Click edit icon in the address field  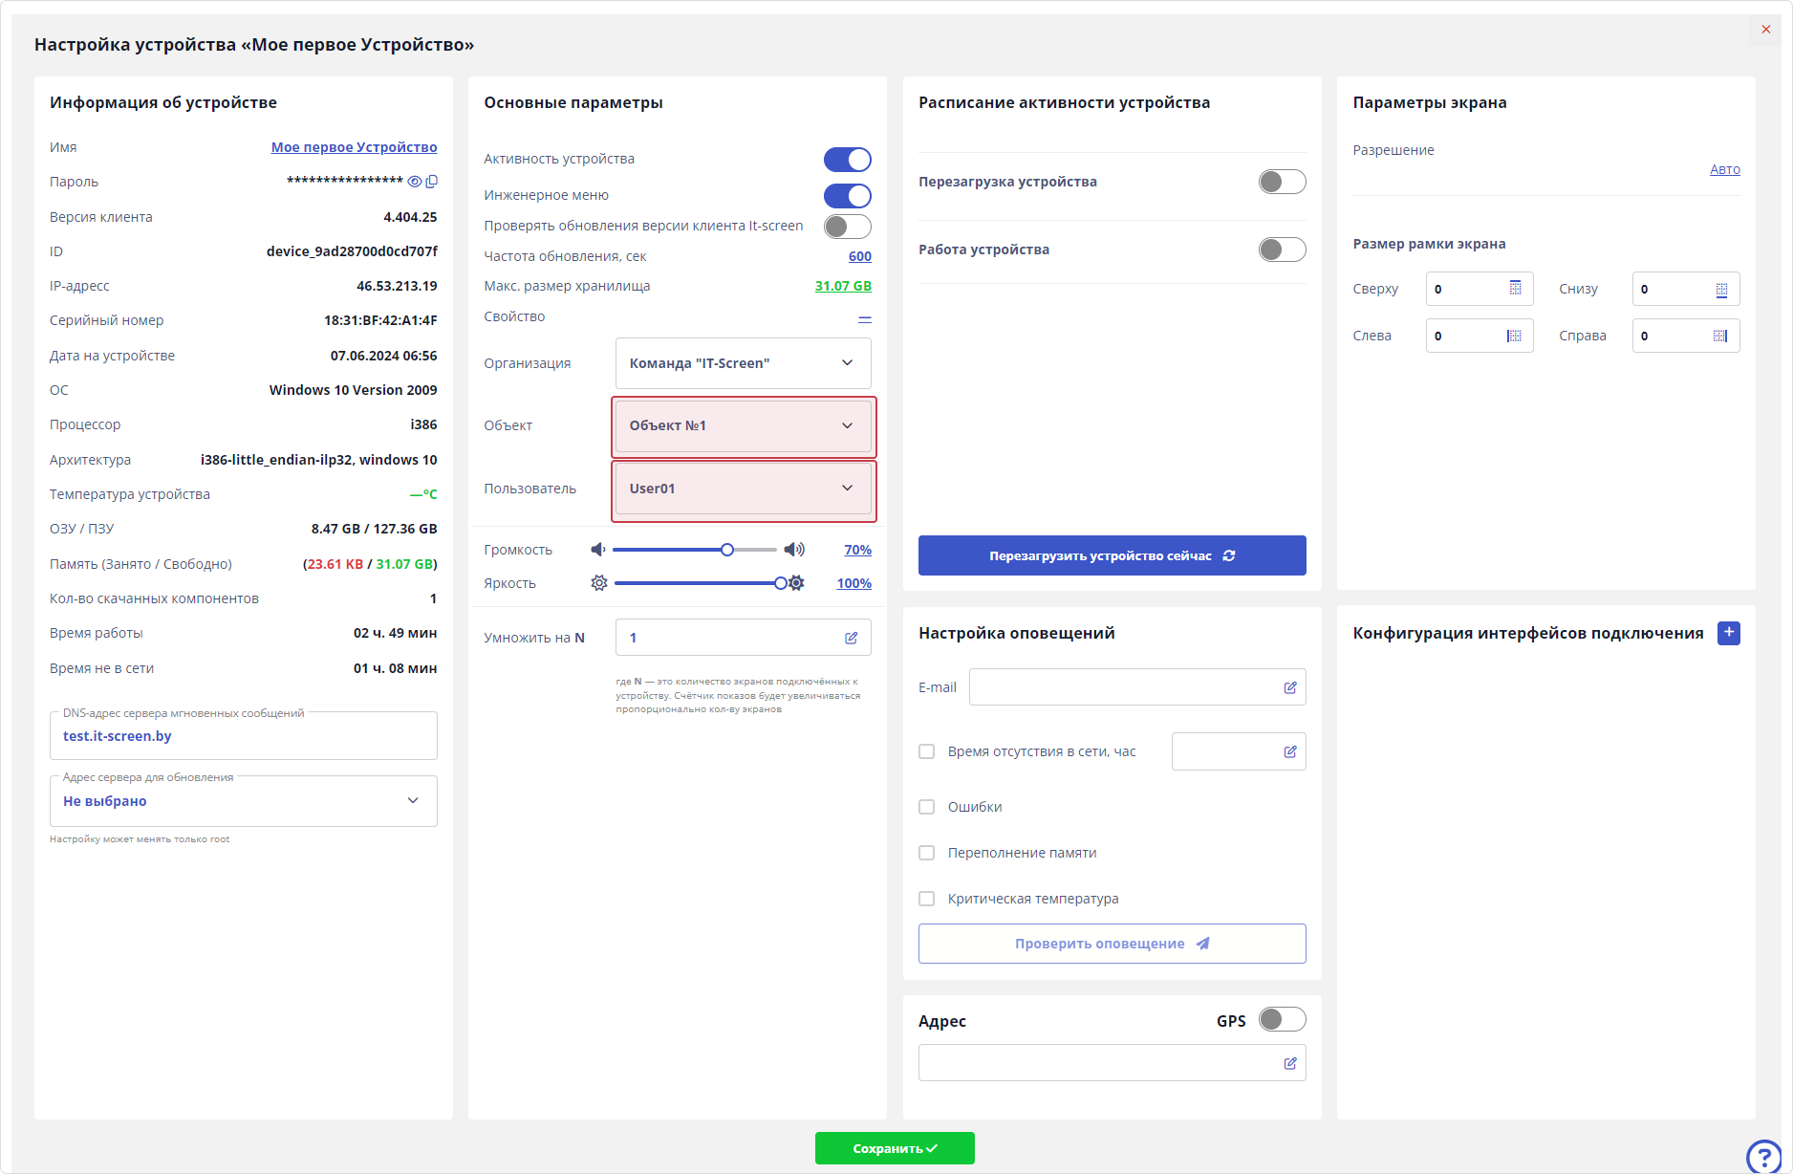(x=1289, y=1063)
